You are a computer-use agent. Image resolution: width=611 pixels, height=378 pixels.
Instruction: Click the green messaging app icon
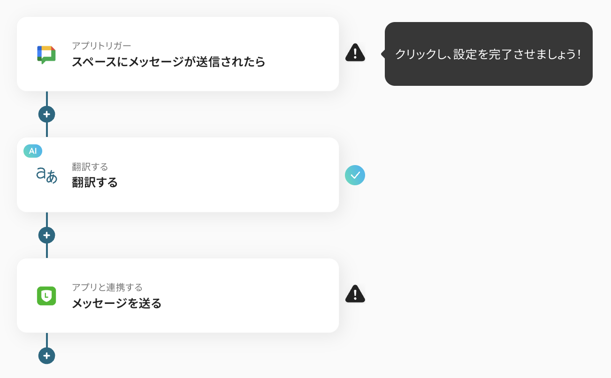(46, 295)
